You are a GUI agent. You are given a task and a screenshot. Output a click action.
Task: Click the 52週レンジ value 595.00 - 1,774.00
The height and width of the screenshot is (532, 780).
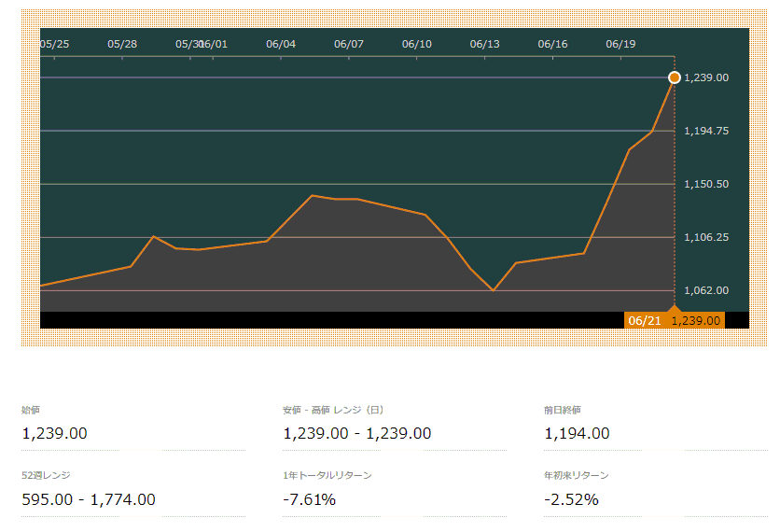point(89,499)
